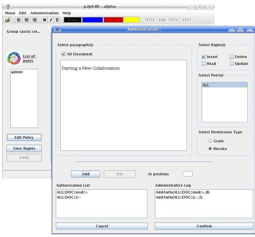255x237 pixels.
Task: Center align text in toolbar
Action: pos(27,20)
